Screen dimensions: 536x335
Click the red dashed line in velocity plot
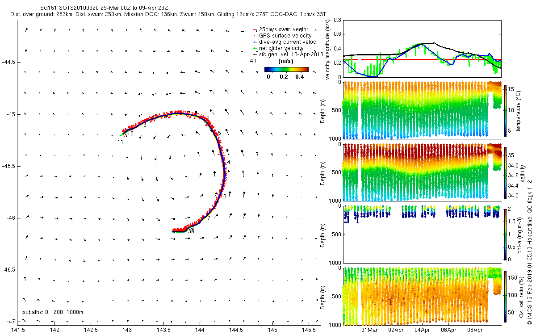pyautogui.click(x=423, y=59)
